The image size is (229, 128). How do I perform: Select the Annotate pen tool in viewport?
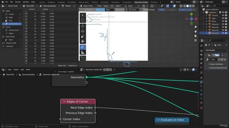click(x=83, y=47)
